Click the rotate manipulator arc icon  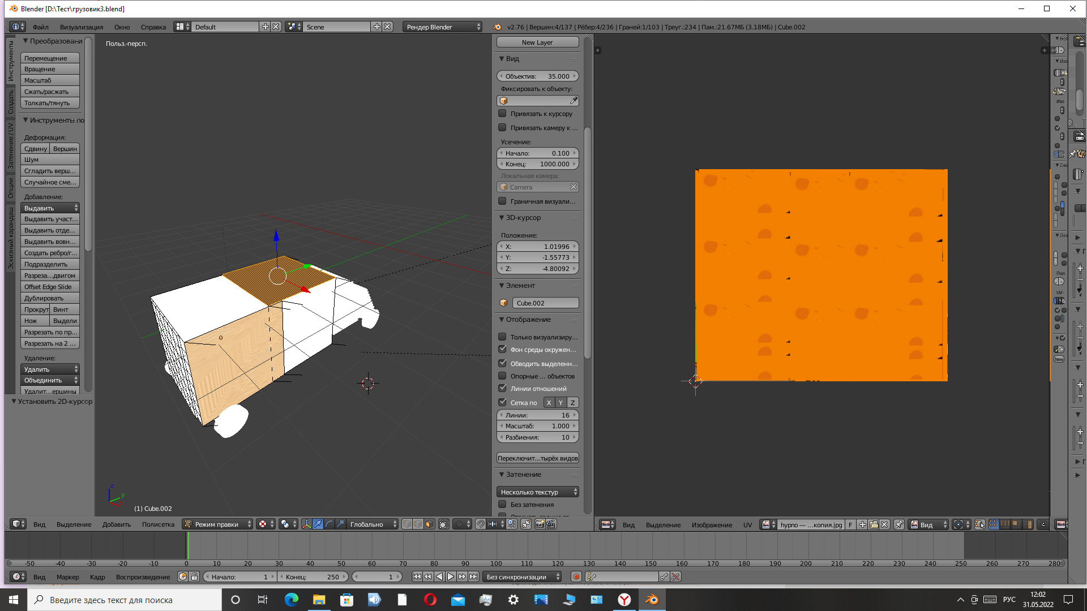click(329, 524)
